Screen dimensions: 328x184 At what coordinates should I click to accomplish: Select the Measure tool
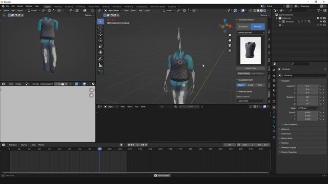click(x=100, y=65)
